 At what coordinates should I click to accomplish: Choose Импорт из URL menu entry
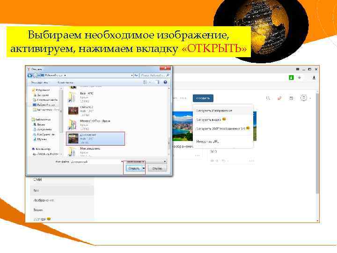(207, 141)
